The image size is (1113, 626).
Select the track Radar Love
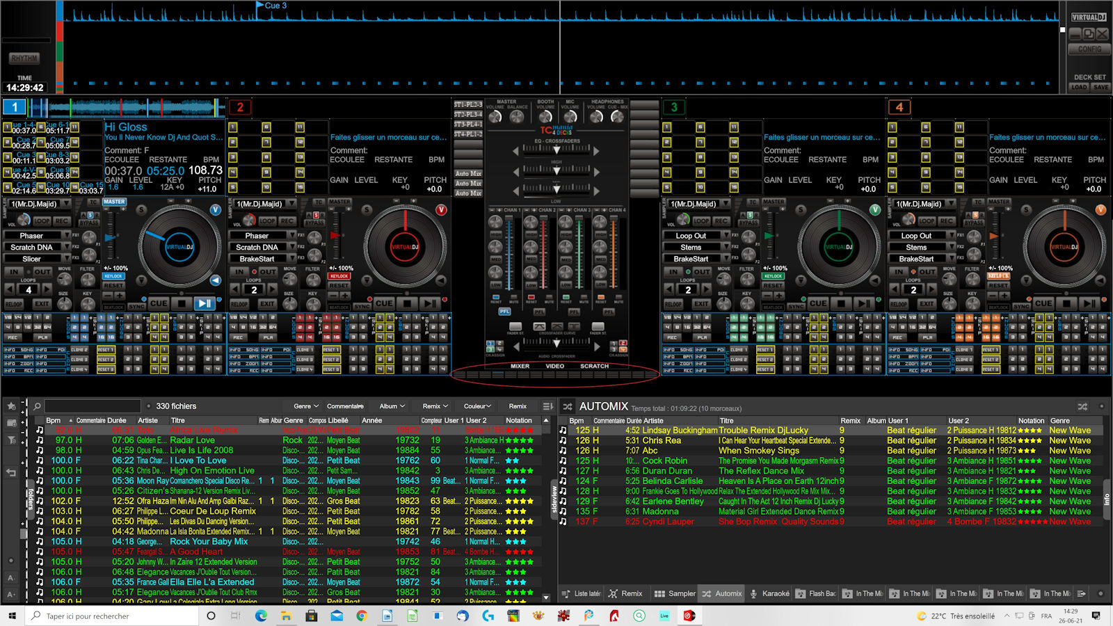(193, 440)
